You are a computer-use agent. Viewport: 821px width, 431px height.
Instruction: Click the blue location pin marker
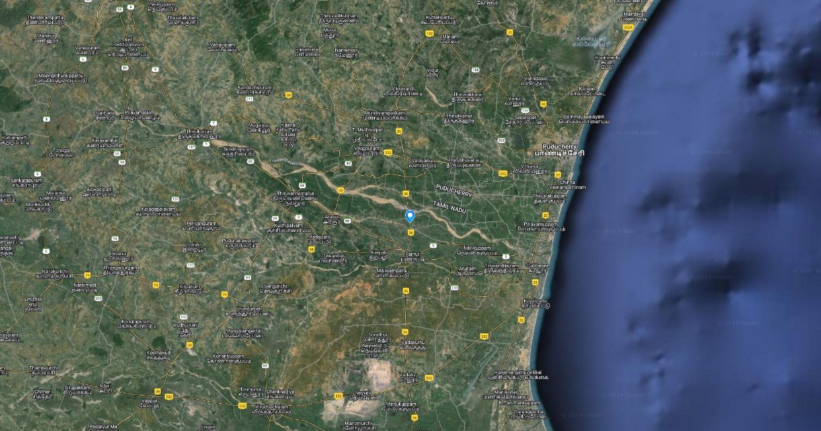[x=410, y=217]
